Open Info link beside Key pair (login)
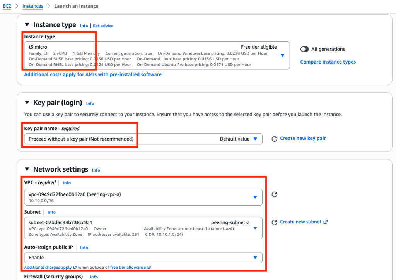Image resolution: width=396 pixels, height=280 pixels. coord(90,103)
